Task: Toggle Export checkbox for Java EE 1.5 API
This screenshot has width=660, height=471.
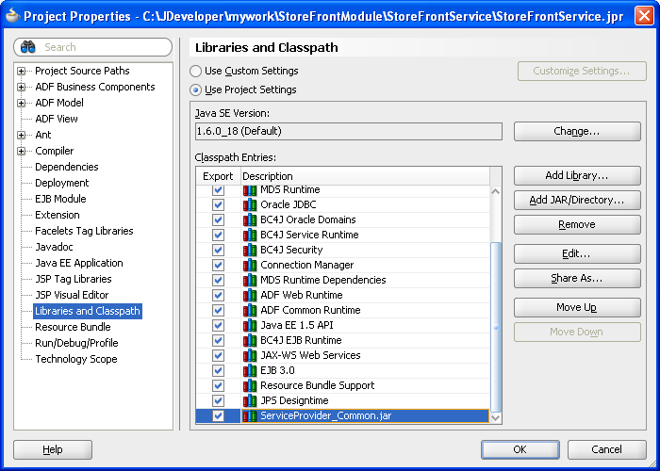Action: 218,325
